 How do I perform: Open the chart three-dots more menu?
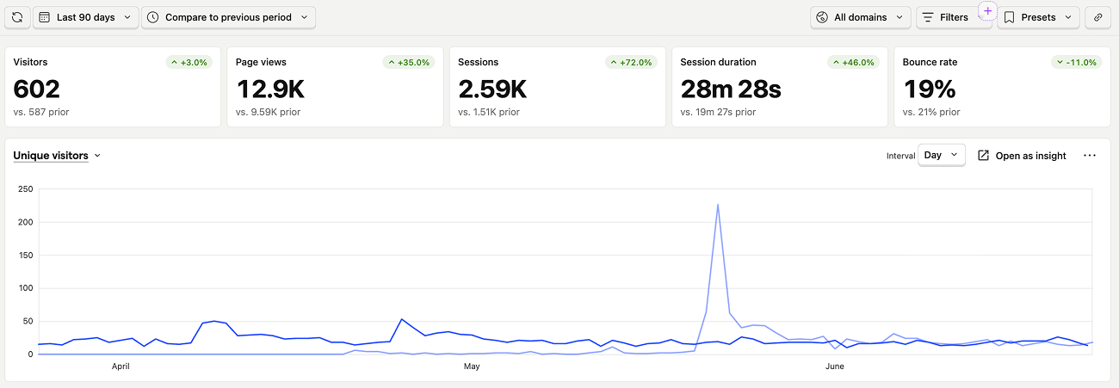[1090, 156]
